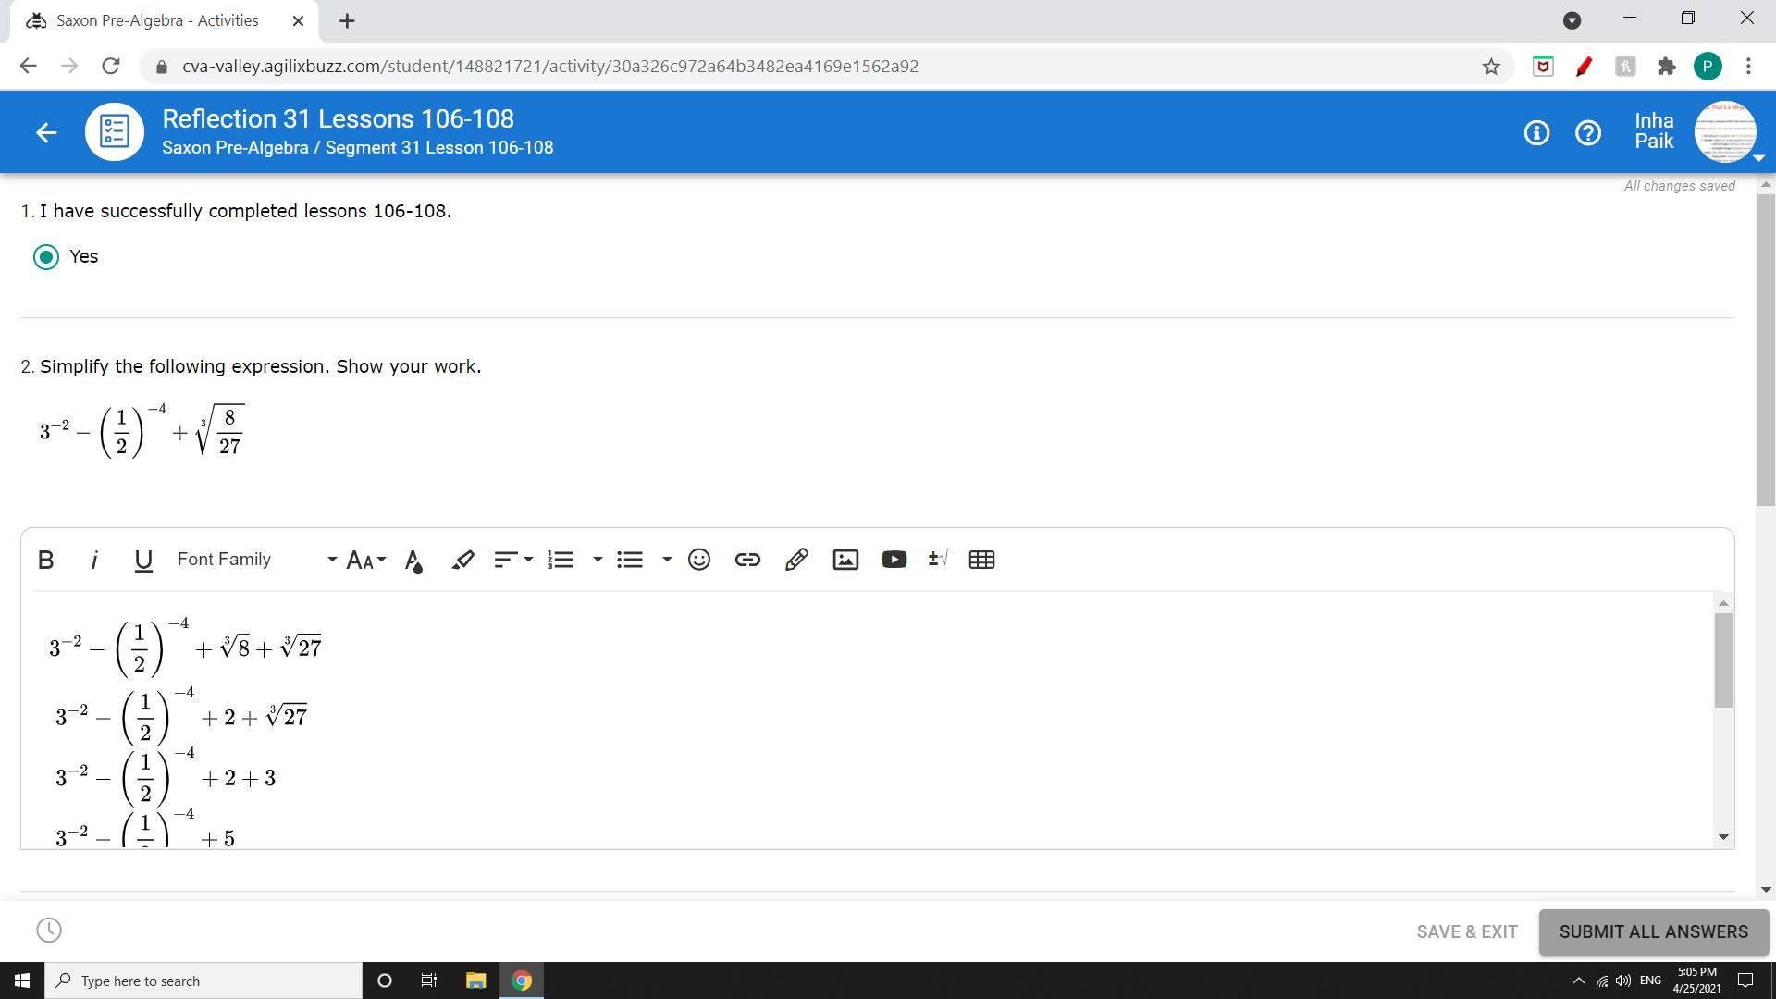This screenshot has height=999, width=1776.
Task: Expand the font size dropdown
Action: pos(366,560)
